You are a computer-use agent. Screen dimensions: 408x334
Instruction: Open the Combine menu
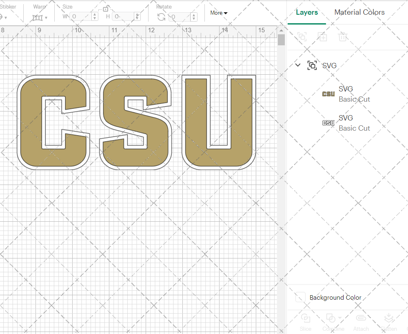pyautogui.click(x=333, y=322)
